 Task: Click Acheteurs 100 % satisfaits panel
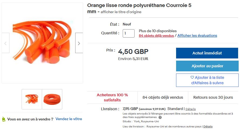tap(112, 97)
